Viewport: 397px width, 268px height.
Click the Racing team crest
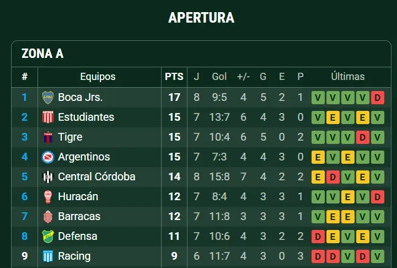(48, 256)
